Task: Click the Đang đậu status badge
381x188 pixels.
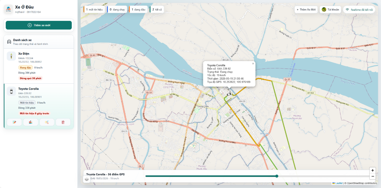Action: [x=25, y=67]
